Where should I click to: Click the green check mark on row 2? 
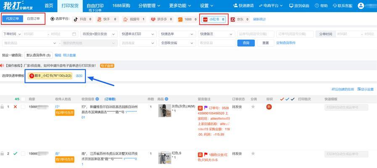coord(16,153)
